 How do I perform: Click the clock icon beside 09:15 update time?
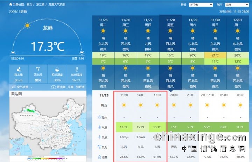(x=10, y=12)
